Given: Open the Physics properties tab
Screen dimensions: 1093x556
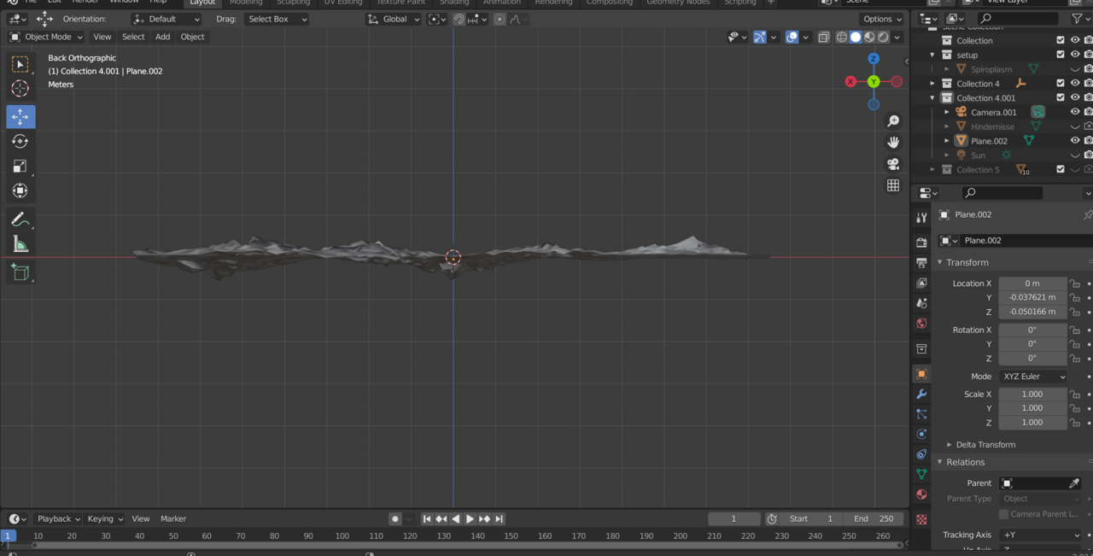Looking at the screenshot, I should click(921, 434).
